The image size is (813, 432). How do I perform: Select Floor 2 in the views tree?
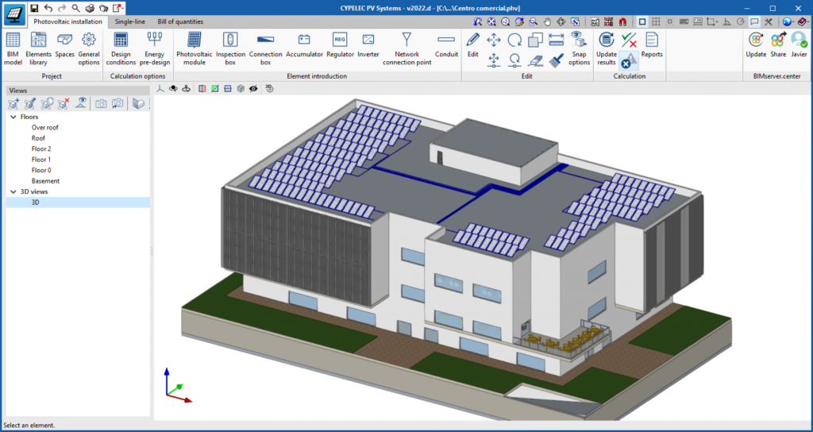click(x=41, y=148)
